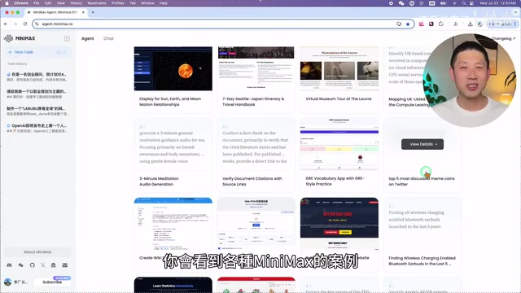This screenshot has height=293, width=521.
Task: Open the Changelog link
Action: pyautogui.click(x=503, y=38)
